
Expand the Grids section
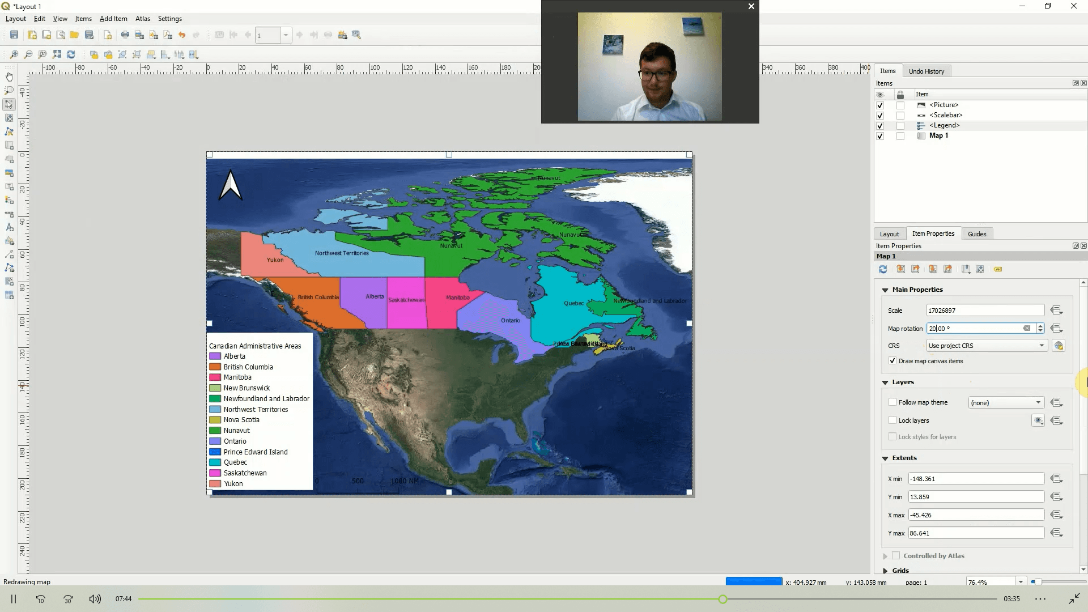pyautogui.click(x=886, y=571)
